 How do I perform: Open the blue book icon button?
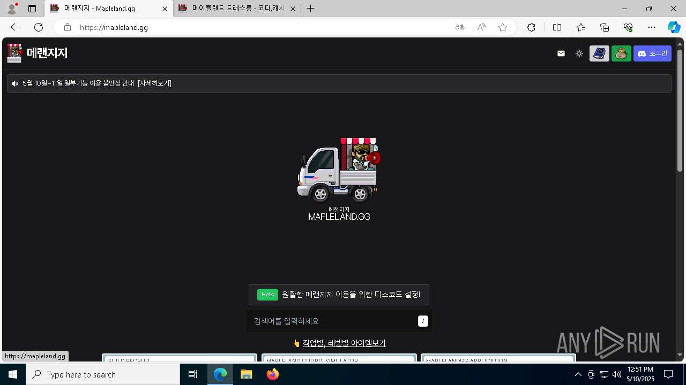(599, 53)
